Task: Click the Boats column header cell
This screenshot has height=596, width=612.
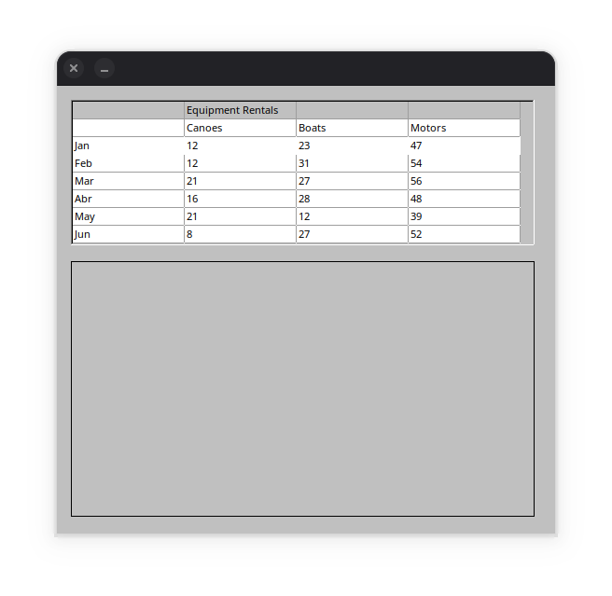Action: coord(352,128)
